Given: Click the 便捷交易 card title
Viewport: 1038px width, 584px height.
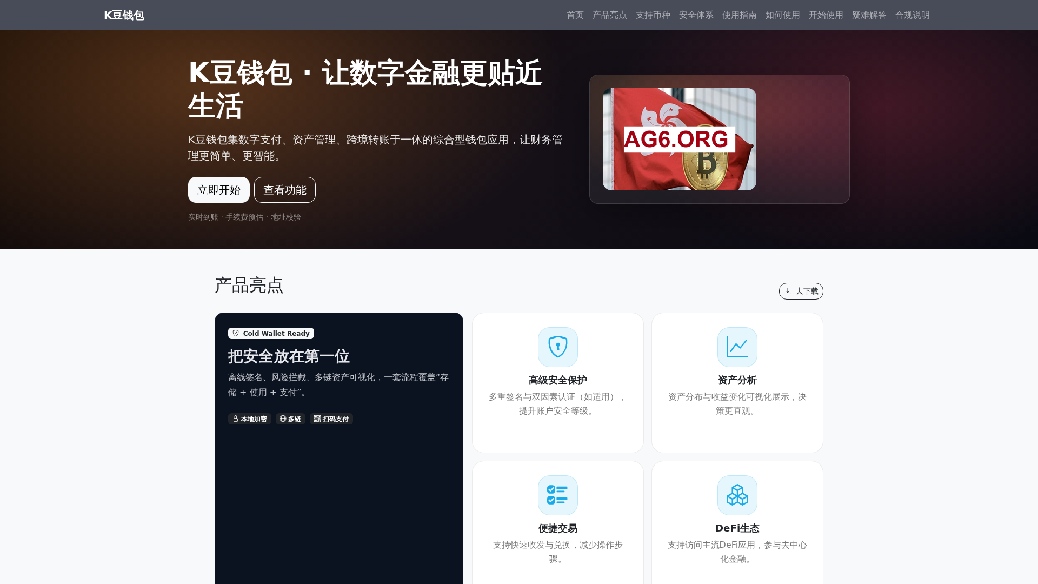Looking at the screenshot, I should click(x=558, y=528).
